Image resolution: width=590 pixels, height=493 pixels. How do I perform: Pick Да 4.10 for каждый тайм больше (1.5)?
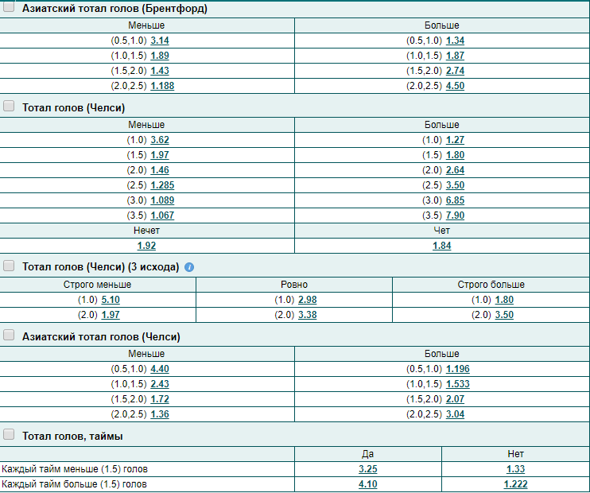(x=367, y=484)
